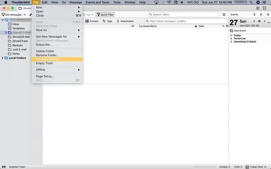Choose Empty Trash menu entry
This screenshot has height=169, width=271.
57,63
